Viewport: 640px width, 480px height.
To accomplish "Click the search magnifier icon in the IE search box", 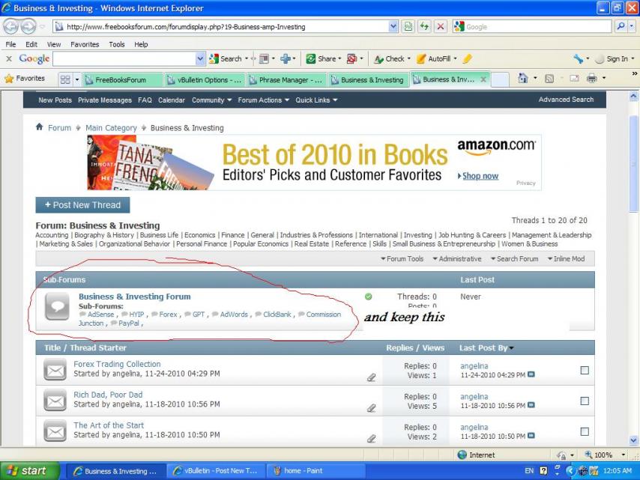I will pyautogui.click(x=621, y=26).
